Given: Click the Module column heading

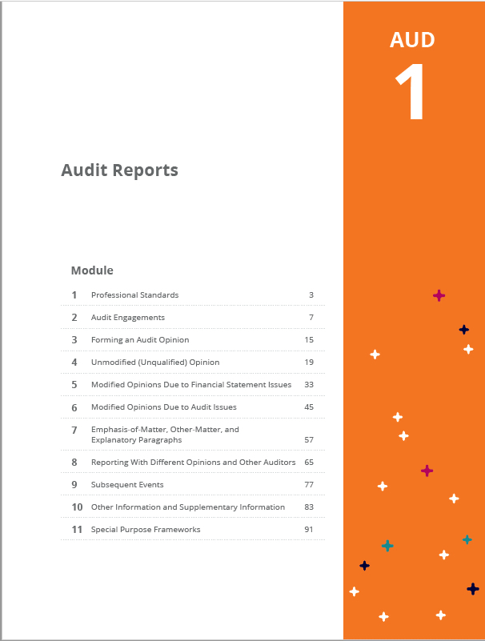Looking at the screenshot, I should [x=92, y=270].
